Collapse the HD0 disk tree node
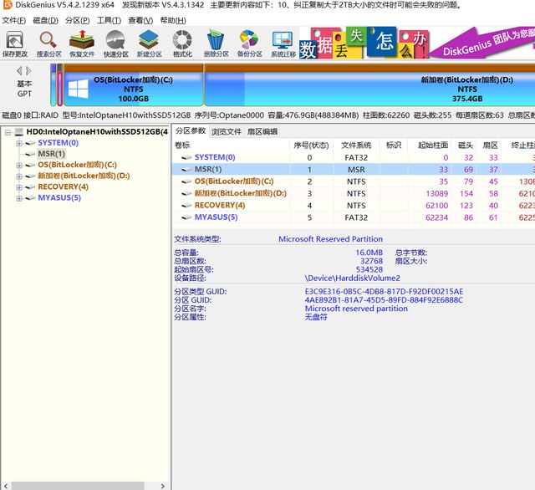 [x=8, y=132]
